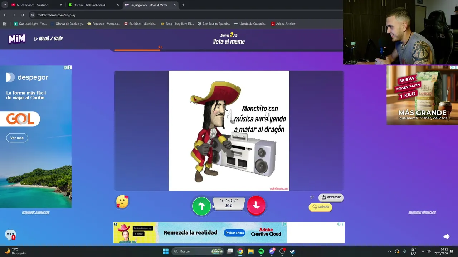Save the meme with Guardar
458x257 pixels.
coord(321,207)
